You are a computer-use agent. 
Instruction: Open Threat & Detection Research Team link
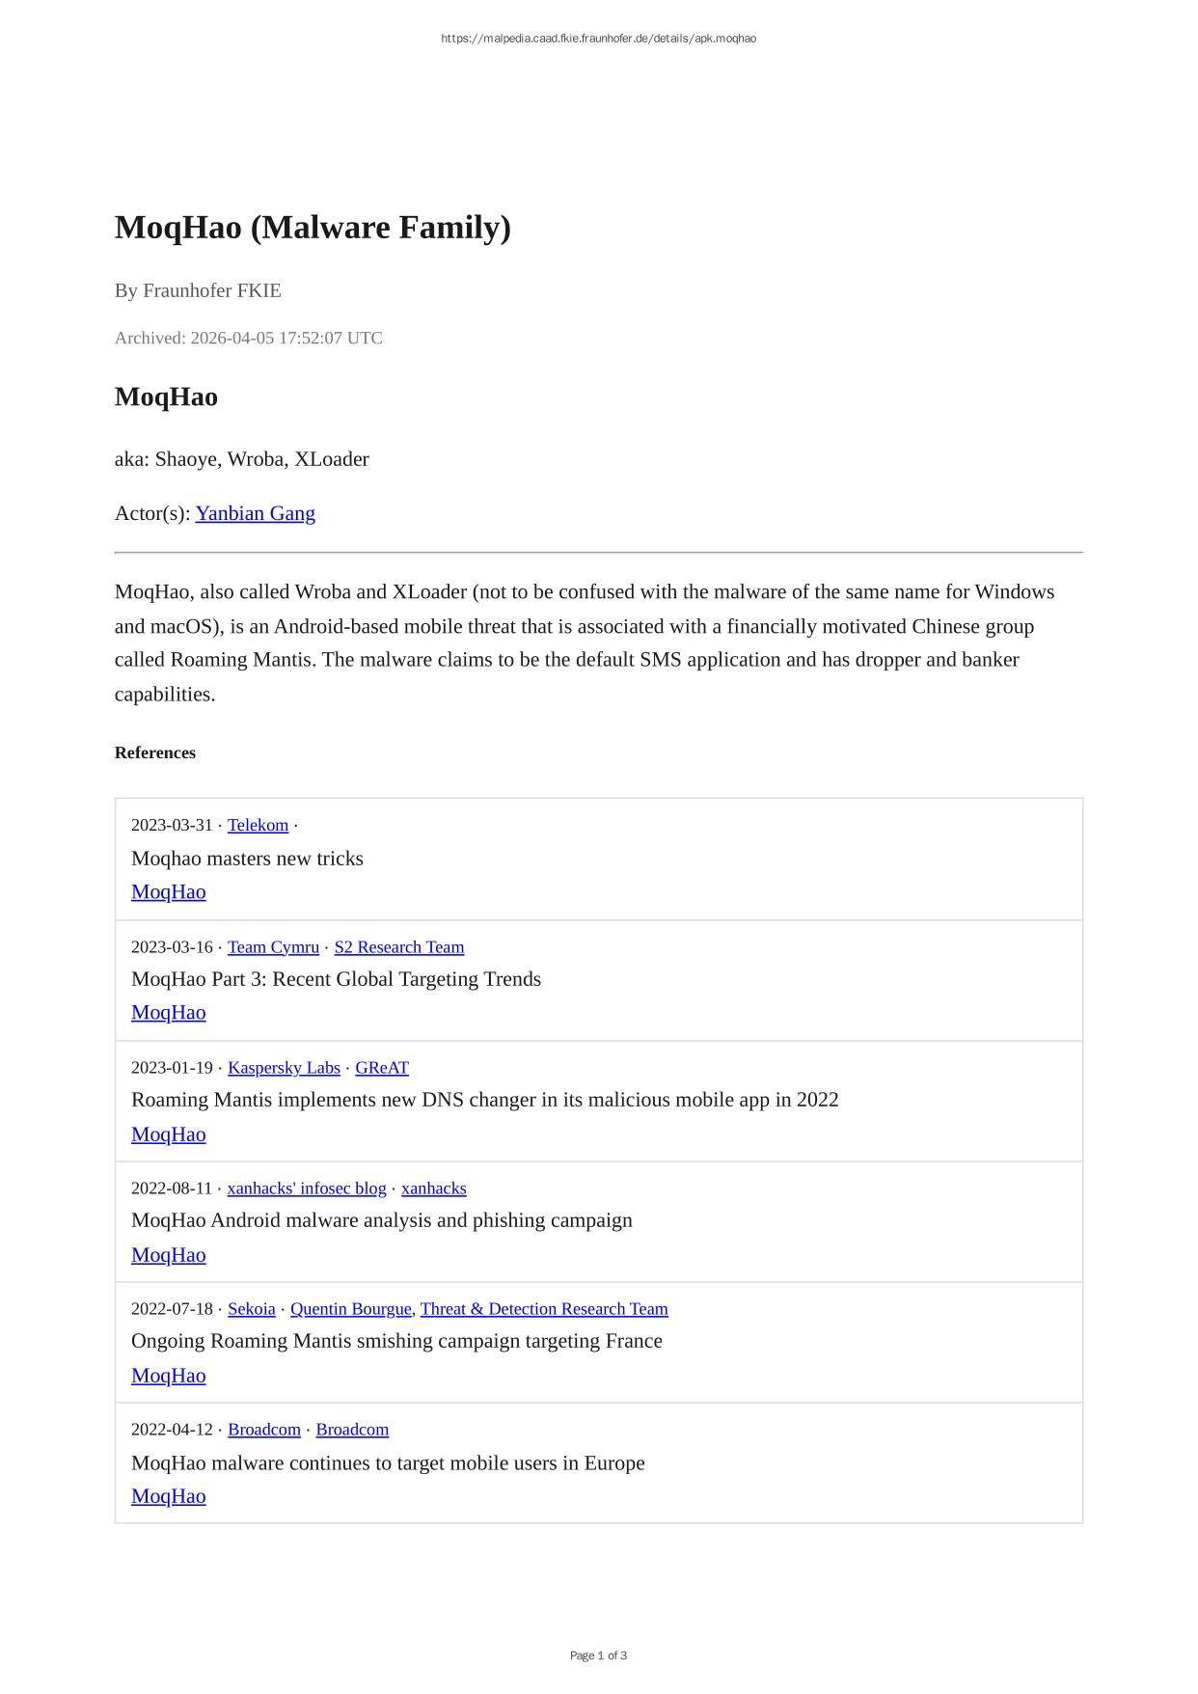click(x=544, y=1309)
